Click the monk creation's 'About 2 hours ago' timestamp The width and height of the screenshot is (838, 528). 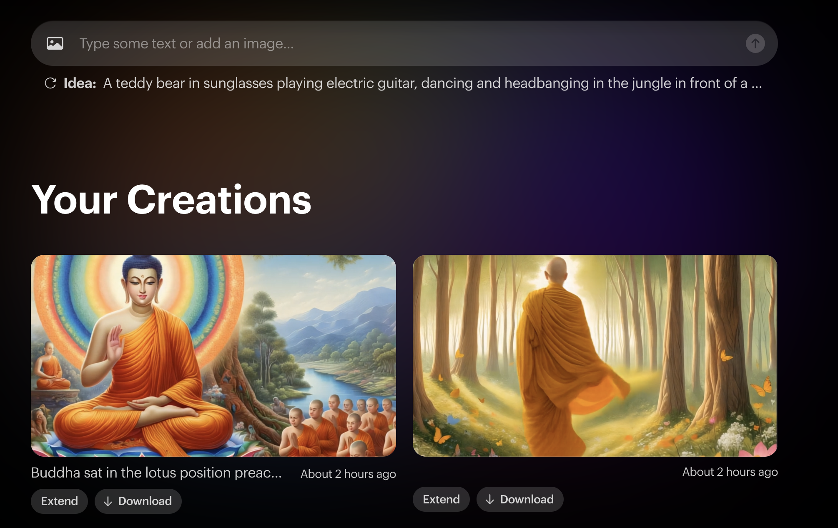coord(730,472)
